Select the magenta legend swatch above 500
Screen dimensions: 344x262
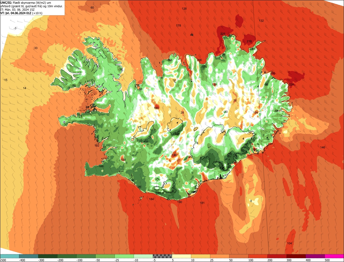coord(334,256)
